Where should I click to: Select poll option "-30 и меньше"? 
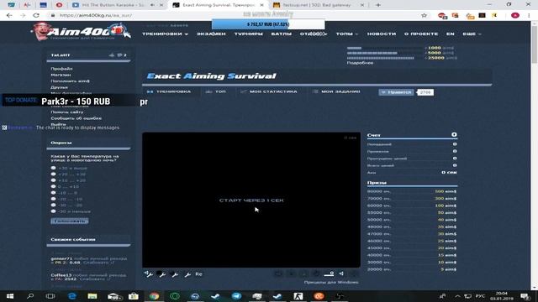(53, 211)
